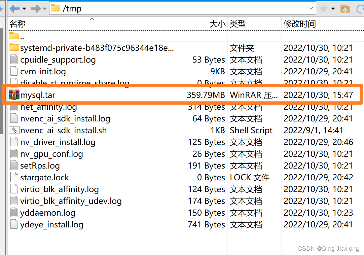Select the stargate.lock file name
364x255 pixels.
pos(44,178)
